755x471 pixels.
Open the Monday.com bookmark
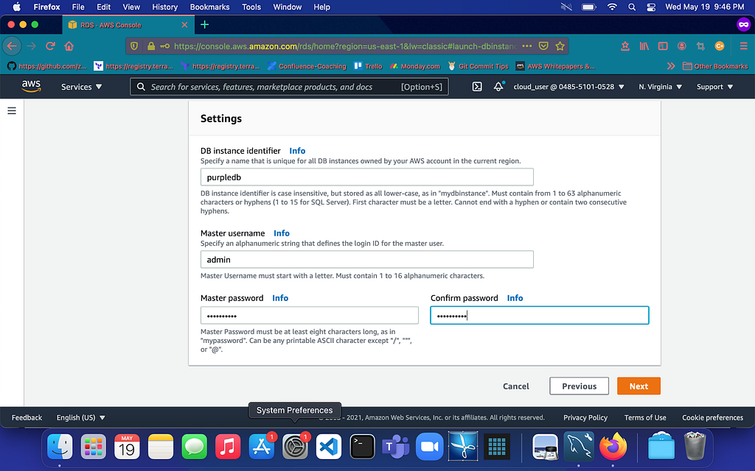coord(415,65)
